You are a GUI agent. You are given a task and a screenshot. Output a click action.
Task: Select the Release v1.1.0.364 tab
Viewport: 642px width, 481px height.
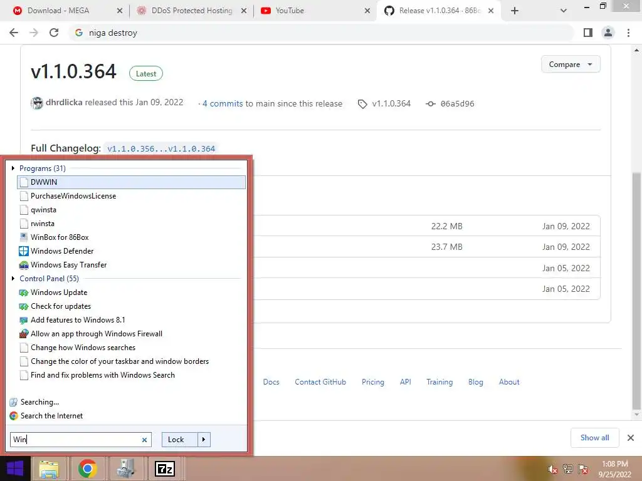click(x=439, y=11)
